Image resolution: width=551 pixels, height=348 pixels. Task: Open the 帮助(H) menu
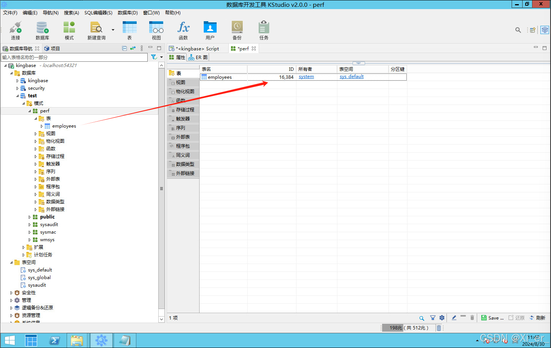[173, 12]
